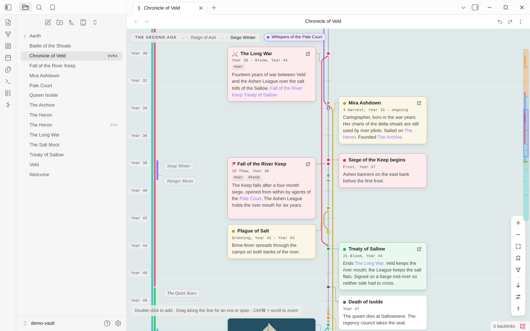Create a new note
530x331 pixels.
tap(48, 23)
